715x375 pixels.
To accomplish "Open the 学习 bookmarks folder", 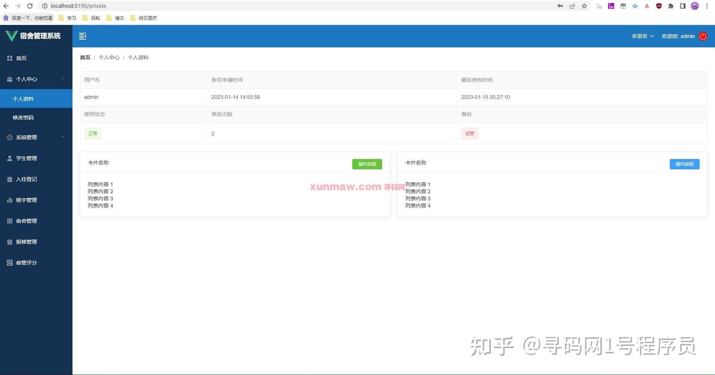I will pyautogui.click(x=68, y=18).
